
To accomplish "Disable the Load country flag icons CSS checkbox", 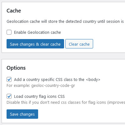I will click(x=9, y=96).
